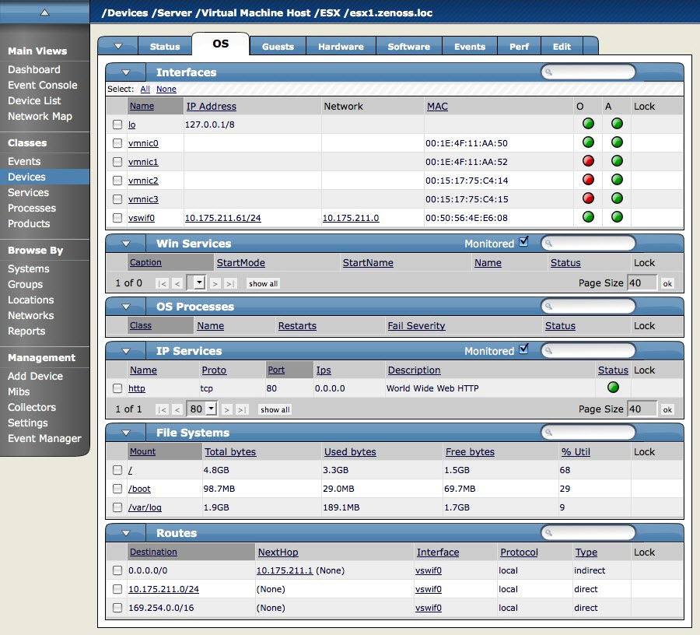The width and height of the screenshot is (700, 635).
Task: Select the vmnic0 interface checkbox
Action: (117, 143)
